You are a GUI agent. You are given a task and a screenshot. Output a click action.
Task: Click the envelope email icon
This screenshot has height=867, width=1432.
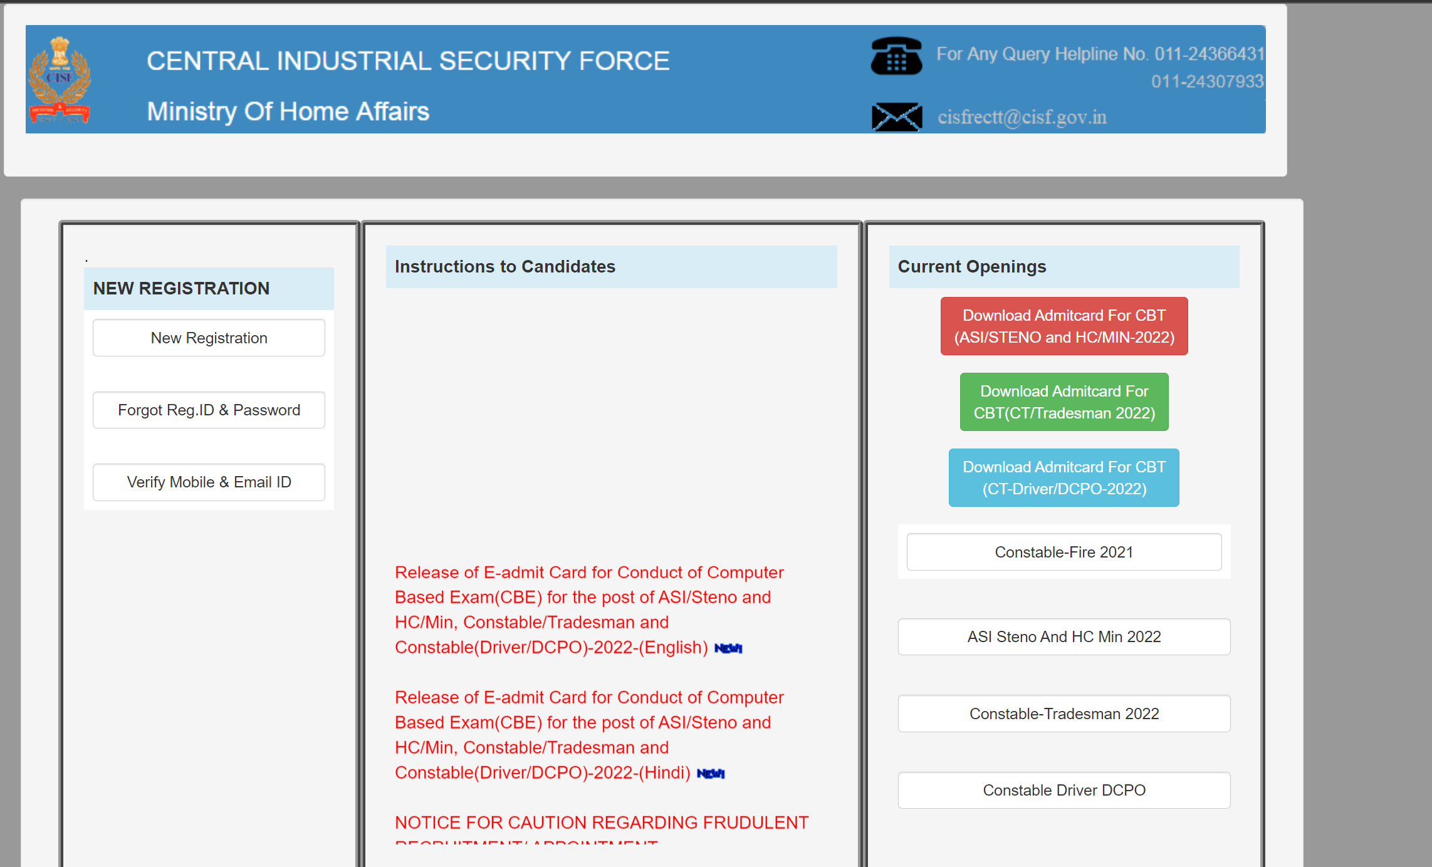(x=897, y=117)
